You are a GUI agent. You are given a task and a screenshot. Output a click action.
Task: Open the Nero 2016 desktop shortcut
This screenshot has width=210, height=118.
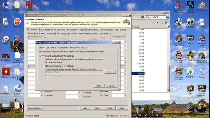coord(17,23)
